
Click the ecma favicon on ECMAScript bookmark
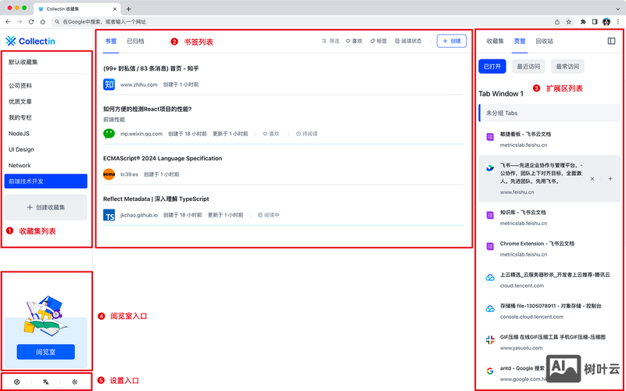(109, 174)
